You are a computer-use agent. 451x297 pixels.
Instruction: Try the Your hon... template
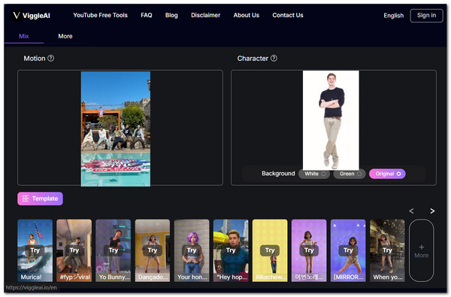(192, 250)
